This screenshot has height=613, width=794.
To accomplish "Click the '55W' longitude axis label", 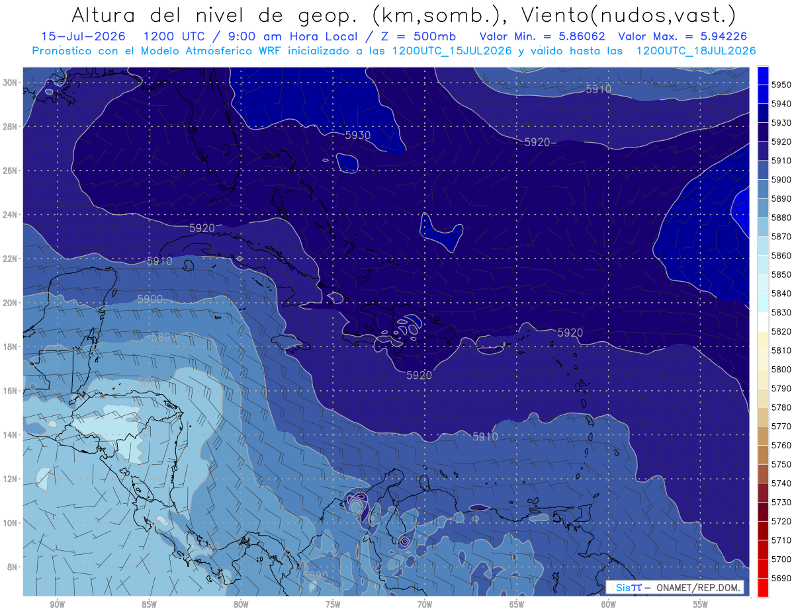I will (701, 604).
